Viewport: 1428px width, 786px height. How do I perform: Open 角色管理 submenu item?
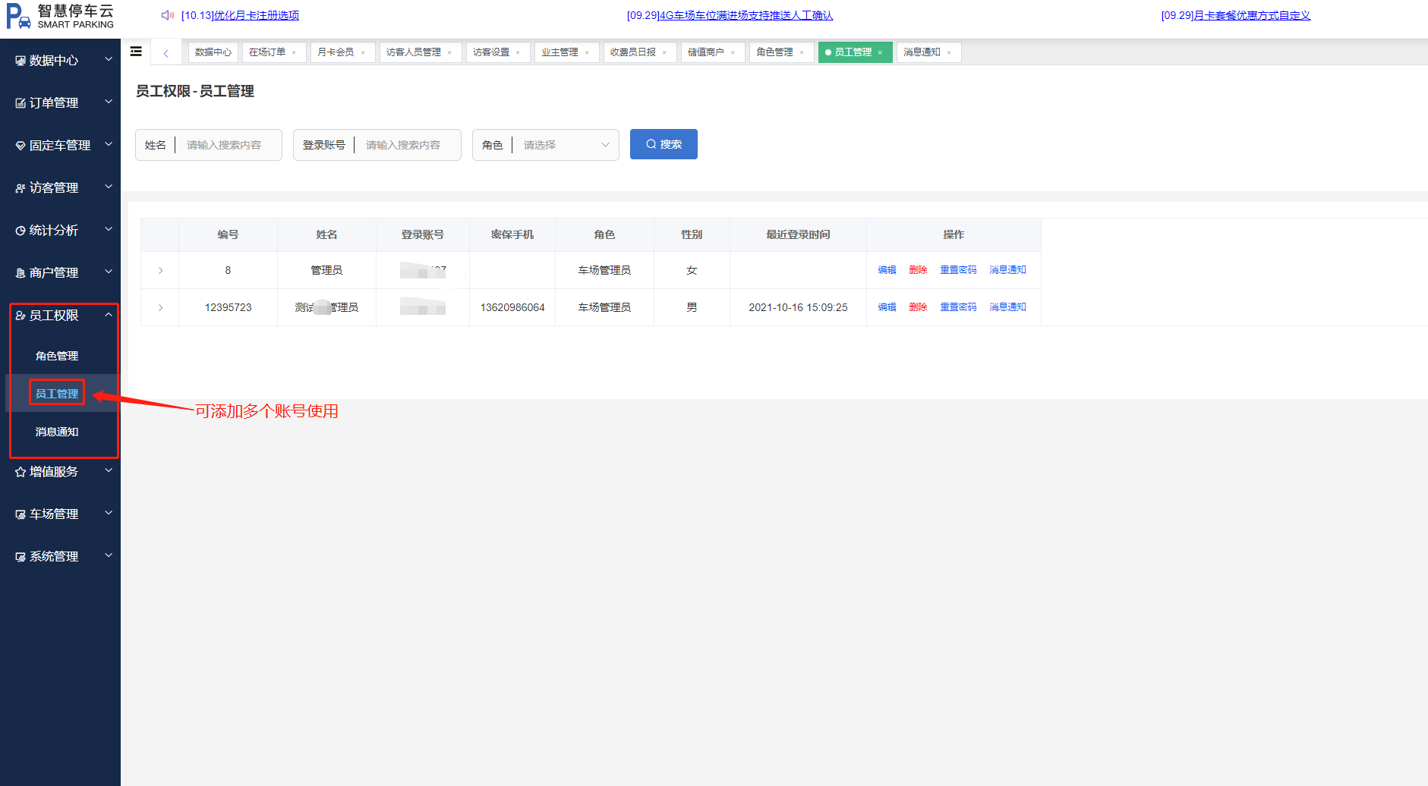click(x=57, y=356)
